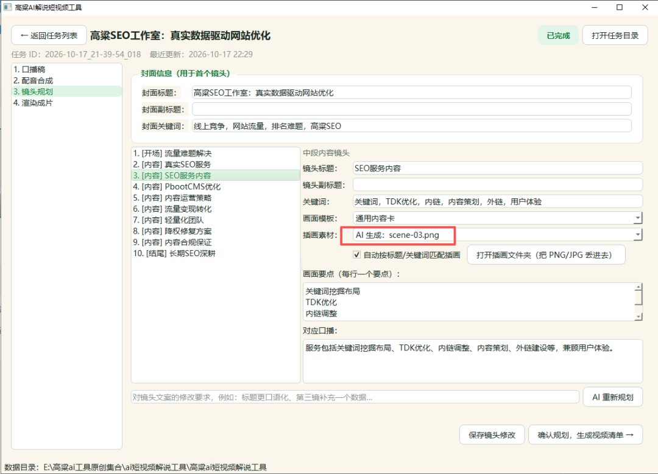The height and width of the screenshot is (474, 658).
Task: Select shot 2. [内容] 真实SEO服务
Action: (x=216, y=164)
